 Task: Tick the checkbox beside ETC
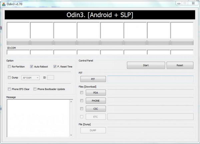(82, 117)
